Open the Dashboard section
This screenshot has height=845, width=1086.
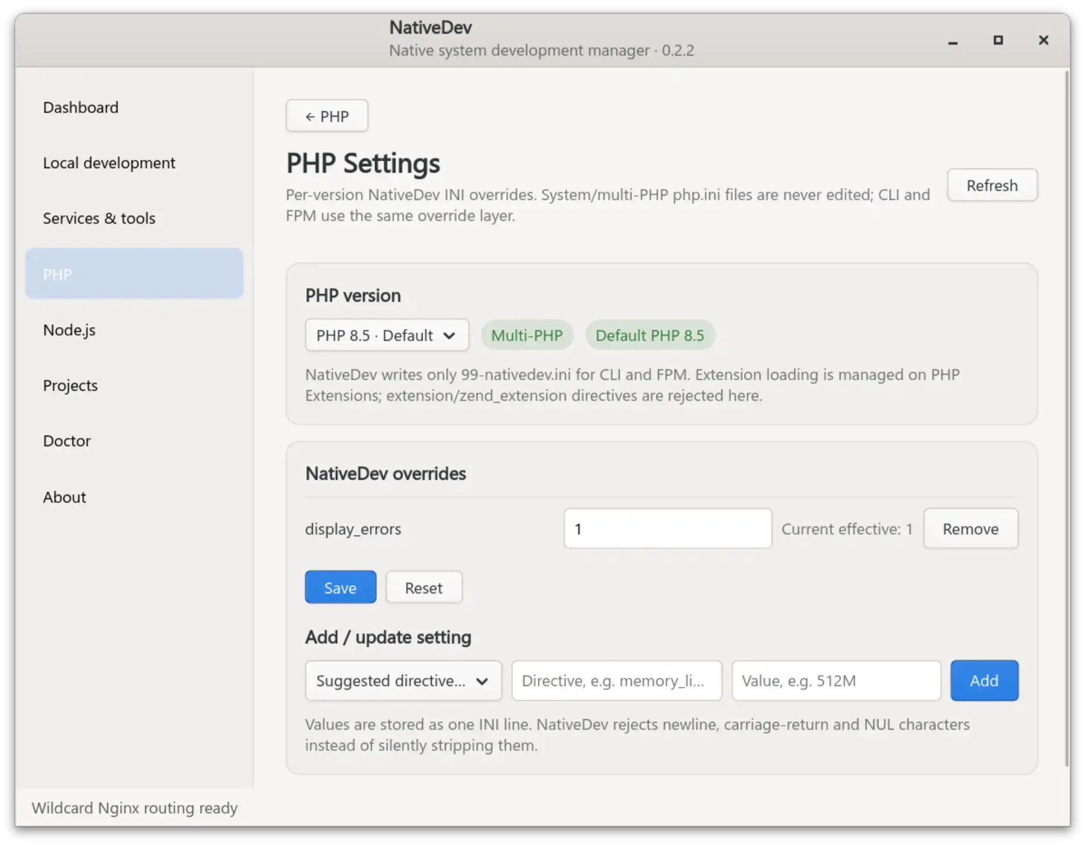coord(134,107)
